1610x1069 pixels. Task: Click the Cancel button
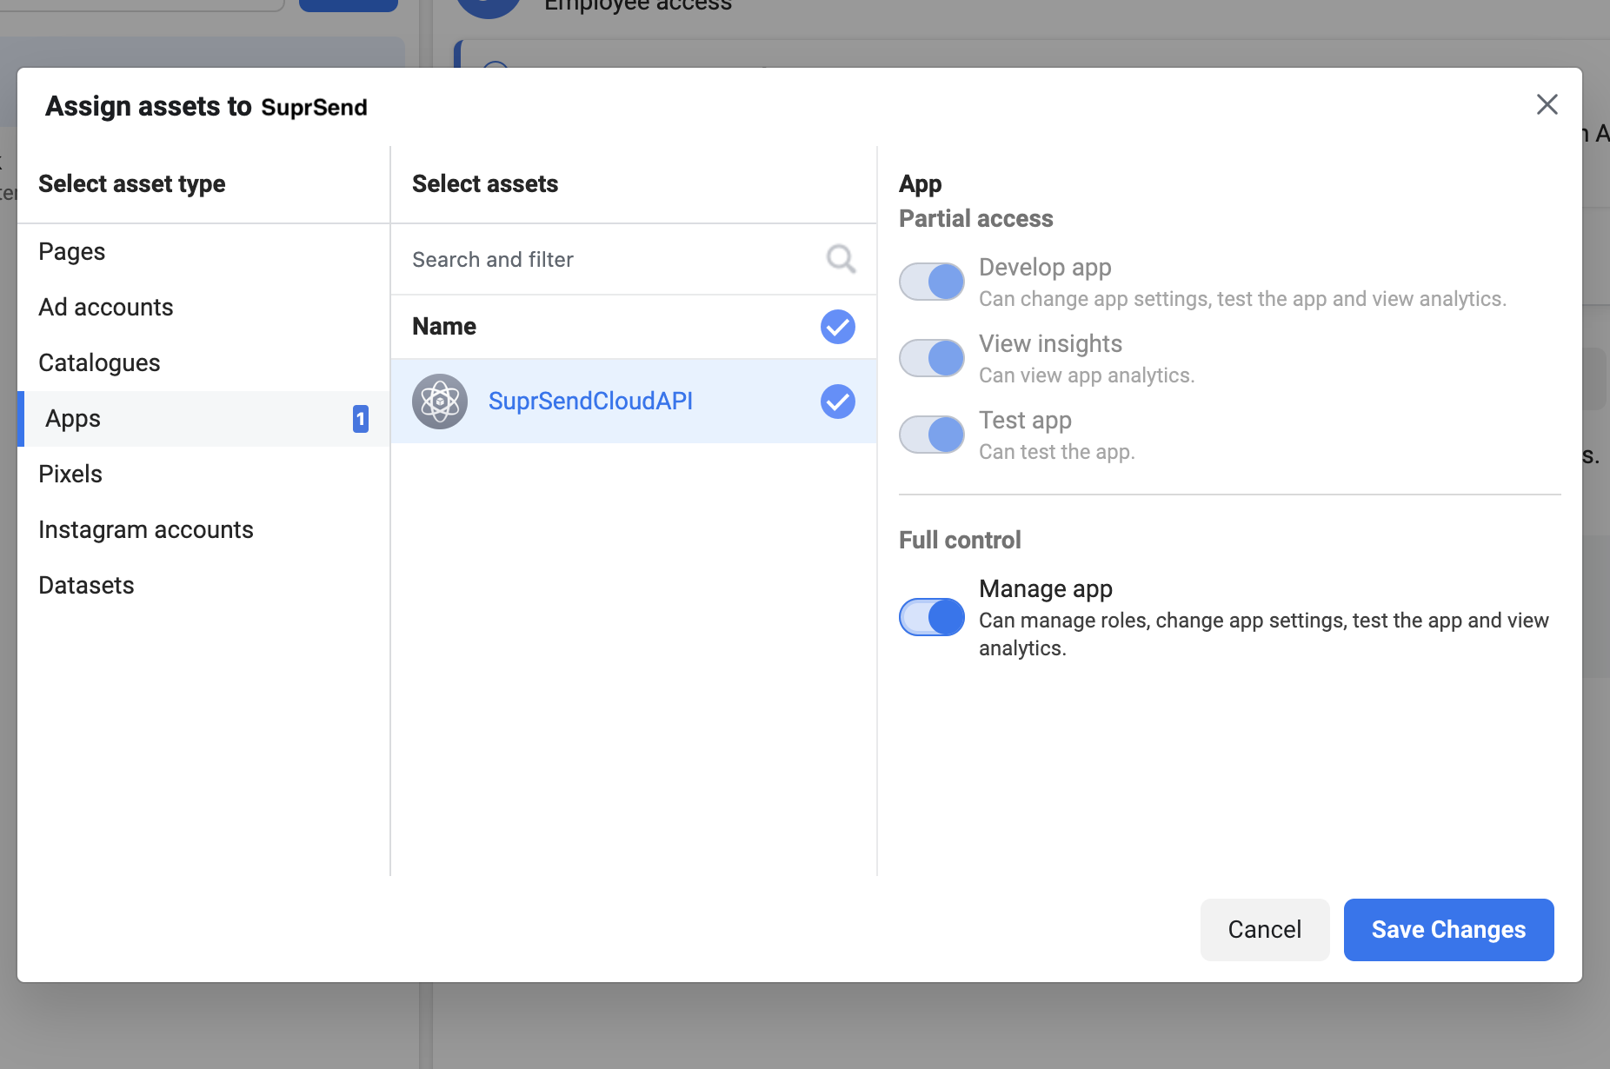1265,930
